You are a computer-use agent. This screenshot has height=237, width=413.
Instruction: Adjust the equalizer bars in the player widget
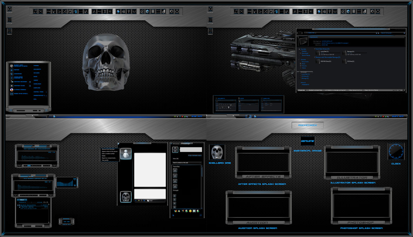tap(66, 183)
